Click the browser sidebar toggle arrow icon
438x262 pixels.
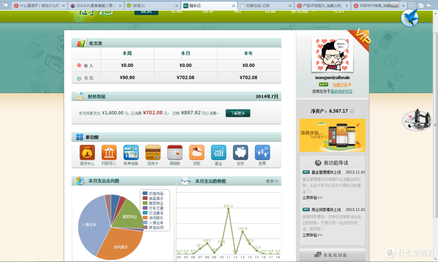(5, 5)
